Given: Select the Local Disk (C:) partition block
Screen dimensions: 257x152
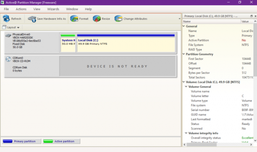Looking at the screenshot, I should 126,43.
